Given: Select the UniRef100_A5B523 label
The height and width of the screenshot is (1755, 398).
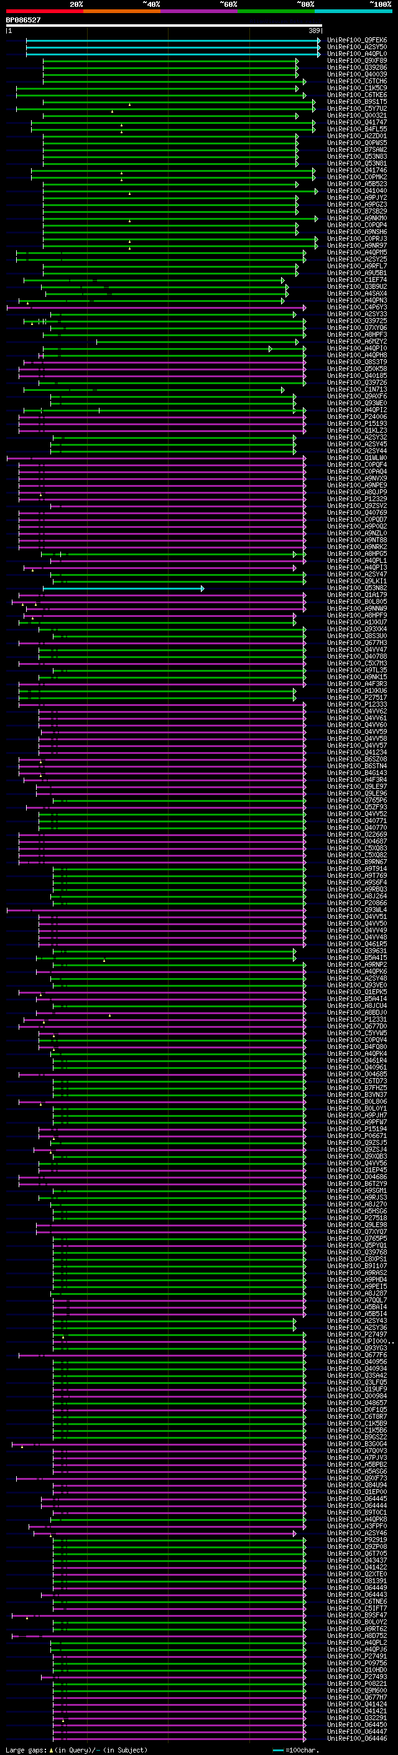Looking at the screenshot, I should tap(356, 184).
